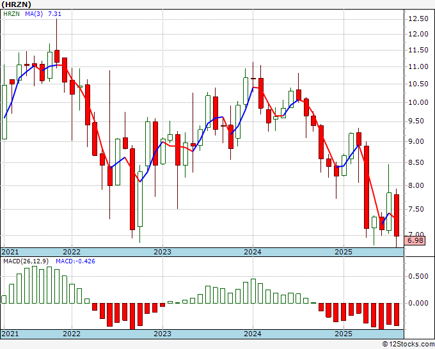
Task: Click 2025 on the price chart timeline
Action: (344, 252)
